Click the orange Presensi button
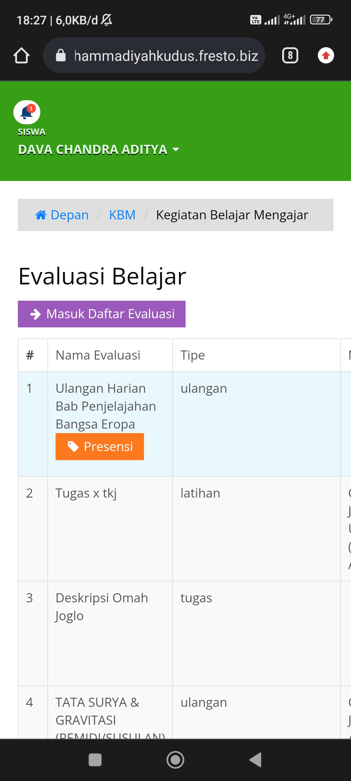Screen dimensions: 351x781 coord(100,446)
